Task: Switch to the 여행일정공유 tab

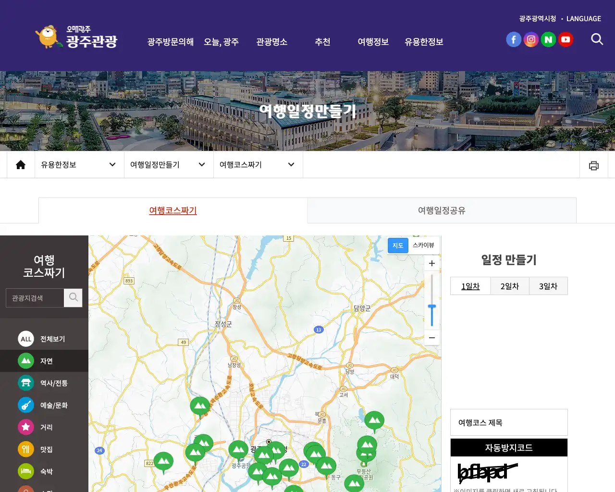Action: (442, 210)
